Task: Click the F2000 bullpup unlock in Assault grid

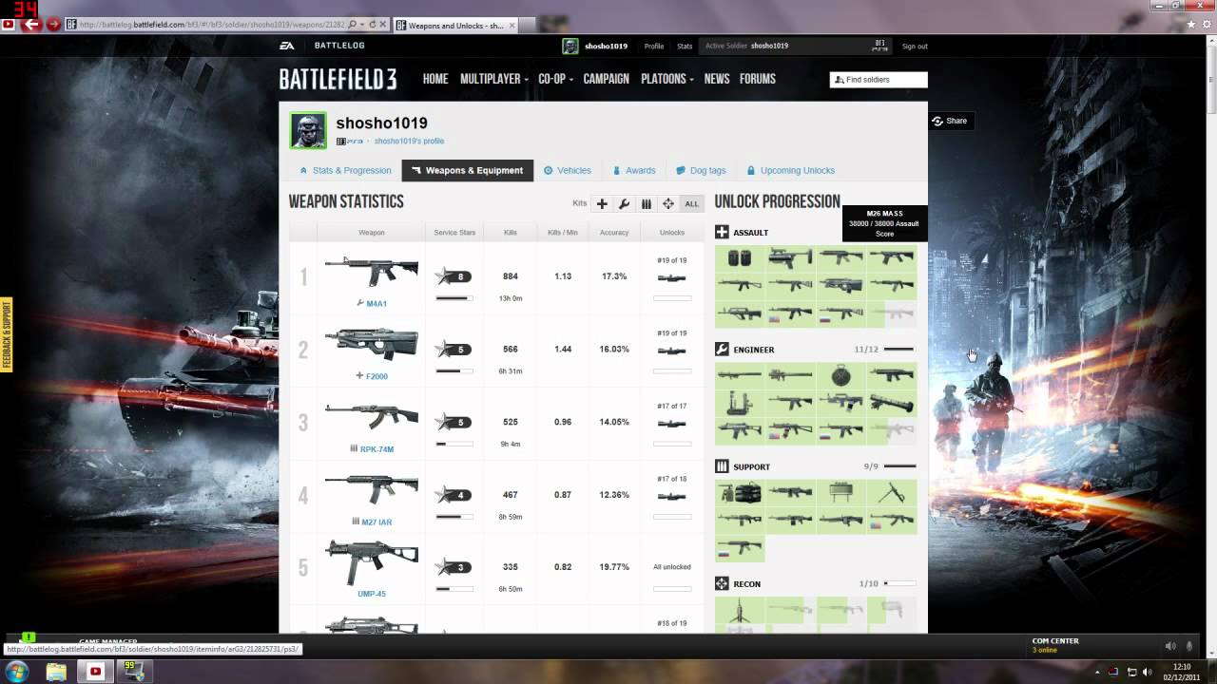Action: click(x=840, y=284)
